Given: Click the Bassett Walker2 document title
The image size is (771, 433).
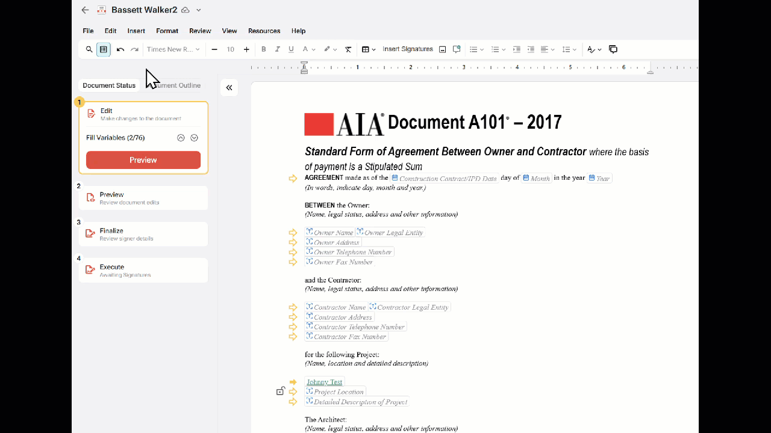Looking at the screenshot, I should click(x=144, y=10).
